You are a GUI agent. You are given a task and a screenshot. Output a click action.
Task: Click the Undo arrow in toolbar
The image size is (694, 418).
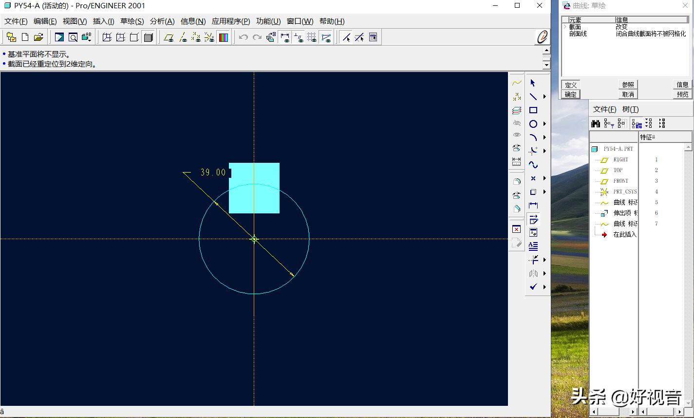tap(244, 37)
